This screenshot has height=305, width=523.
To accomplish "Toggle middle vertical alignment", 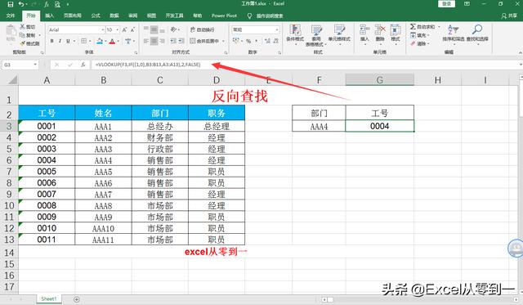I will coord(154,30).
